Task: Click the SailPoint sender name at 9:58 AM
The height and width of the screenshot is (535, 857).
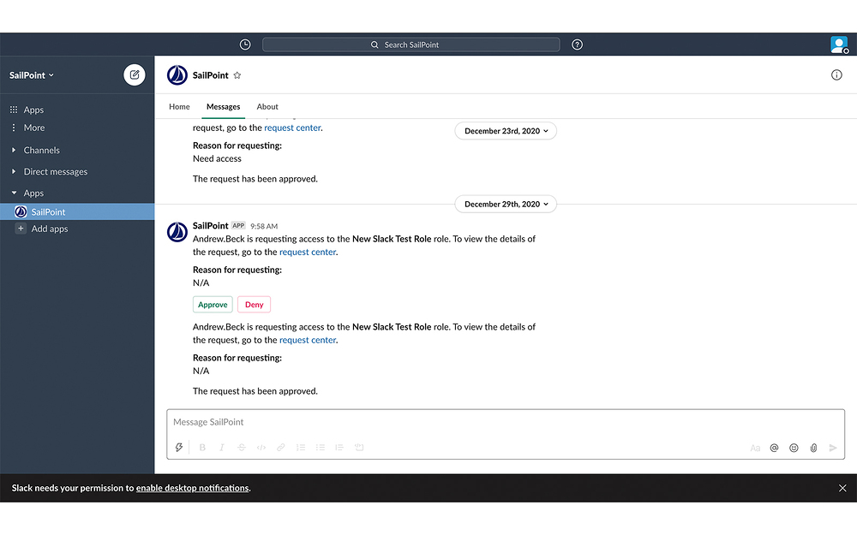Action: (x=211, y=225)
